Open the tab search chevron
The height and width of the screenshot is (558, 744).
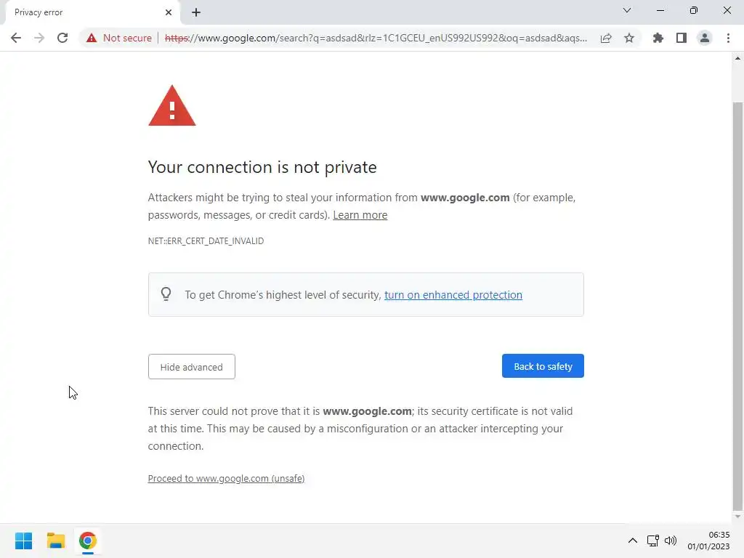[627, 11]
